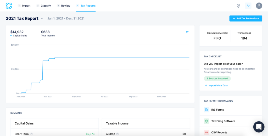
Task: Click the SUMMARY section label
Action: point(16,113)
